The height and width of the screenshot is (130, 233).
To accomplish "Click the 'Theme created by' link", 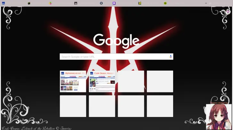I will click(x=219, y=103).
